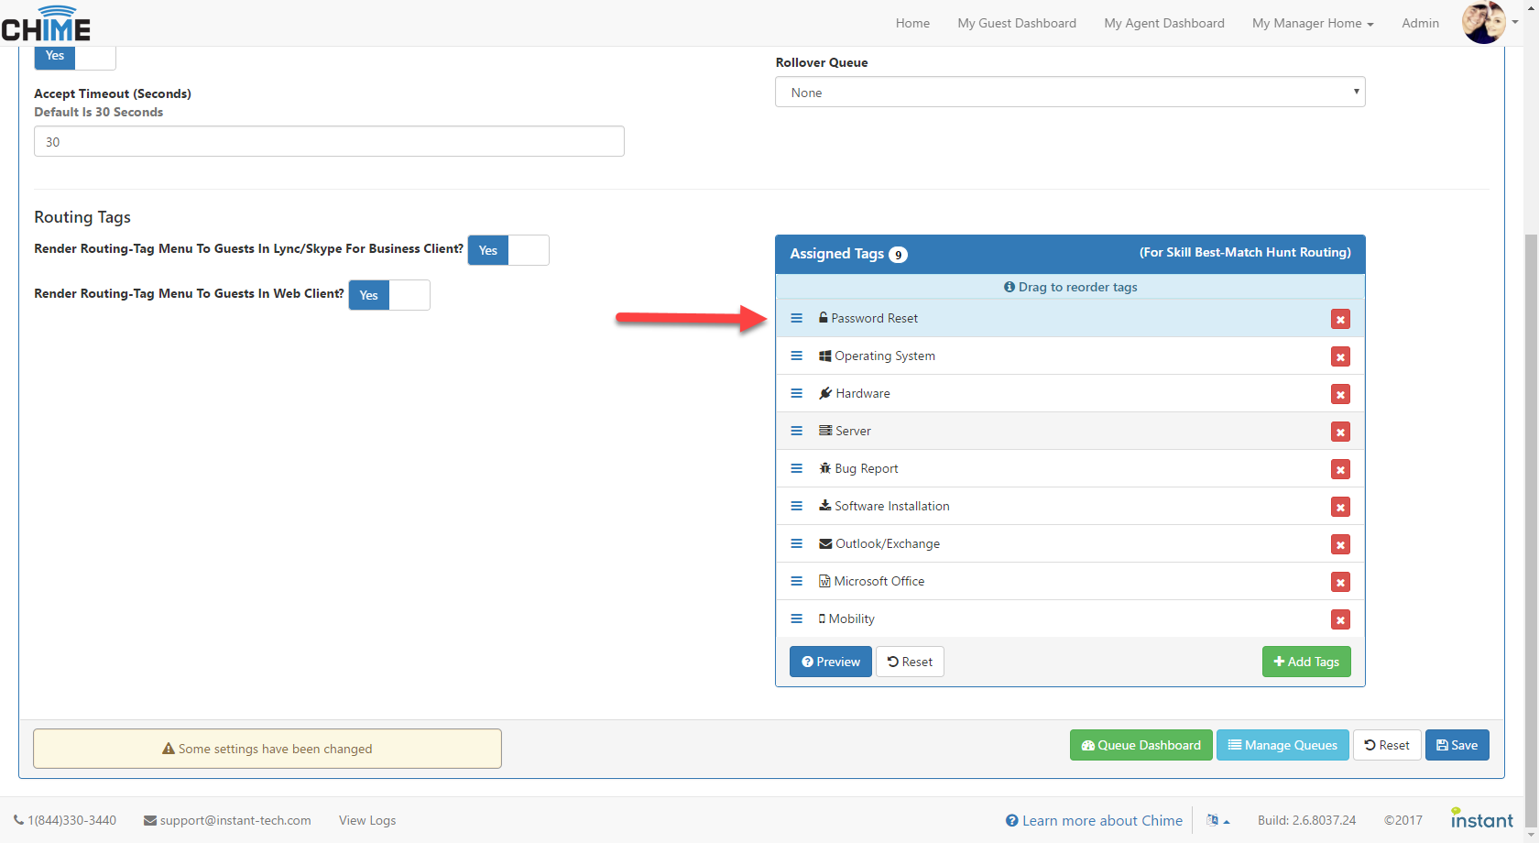Remove the Server tag

1340,432
